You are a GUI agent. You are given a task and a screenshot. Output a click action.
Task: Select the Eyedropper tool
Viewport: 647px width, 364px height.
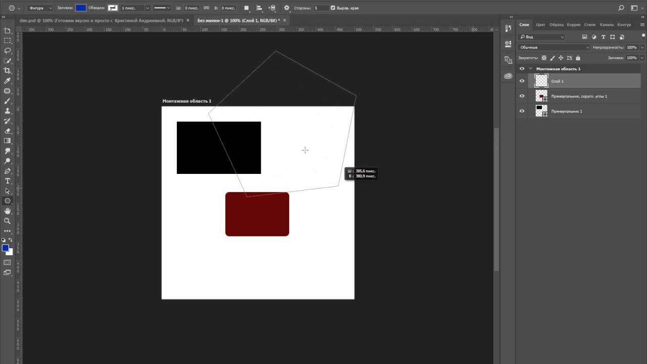(8, 81)
